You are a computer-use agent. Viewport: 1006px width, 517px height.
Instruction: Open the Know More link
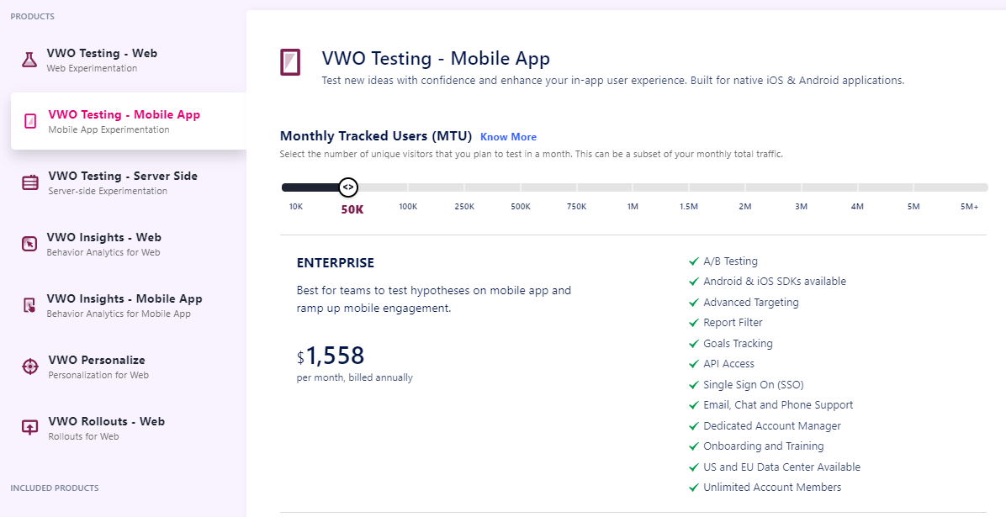point(508,137)
